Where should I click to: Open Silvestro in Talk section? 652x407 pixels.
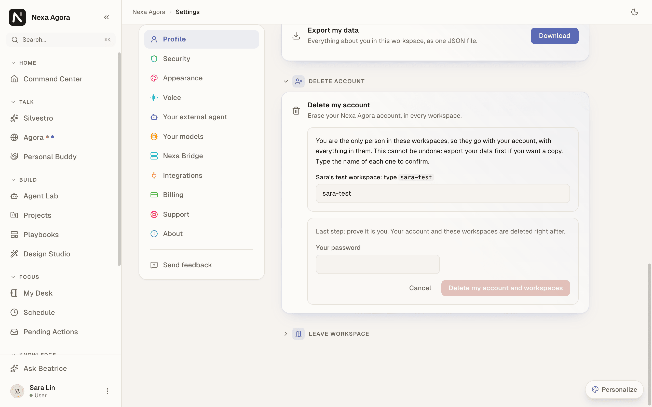[x=61, y=118]
